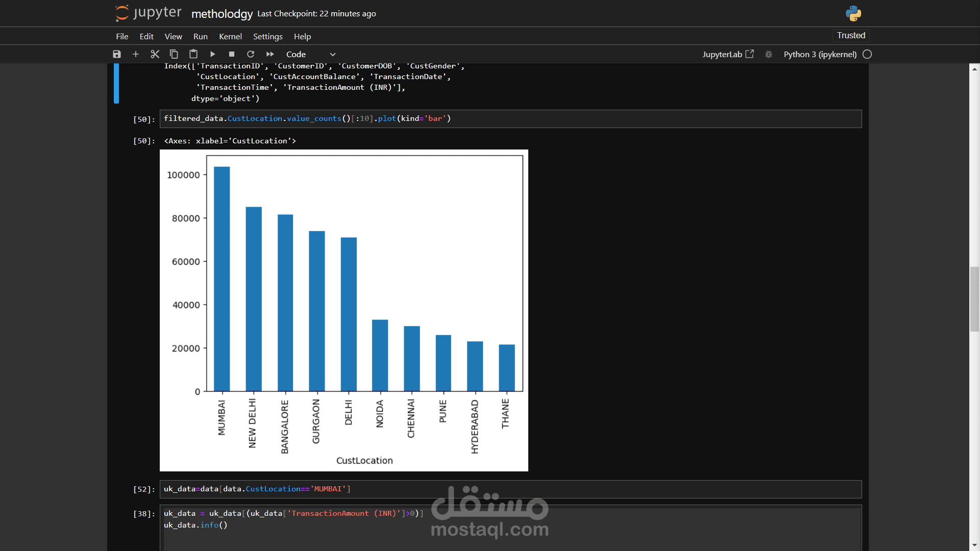The image size is (980, 551).
Task: Select the Python 3 (ipykernel) kernel button
Action: [820, 54]
